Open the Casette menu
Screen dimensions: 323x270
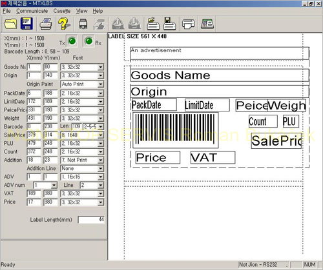(62, 11)
